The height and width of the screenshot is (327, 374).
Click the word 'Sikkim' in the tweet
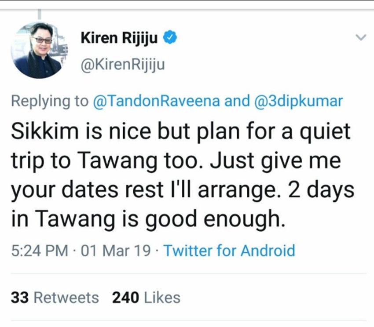[45, 131]
